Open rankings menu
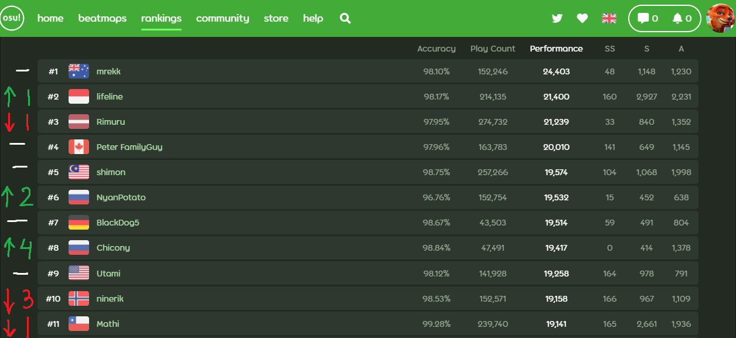Viewport: 736px width, 338px height. (161, 19)
